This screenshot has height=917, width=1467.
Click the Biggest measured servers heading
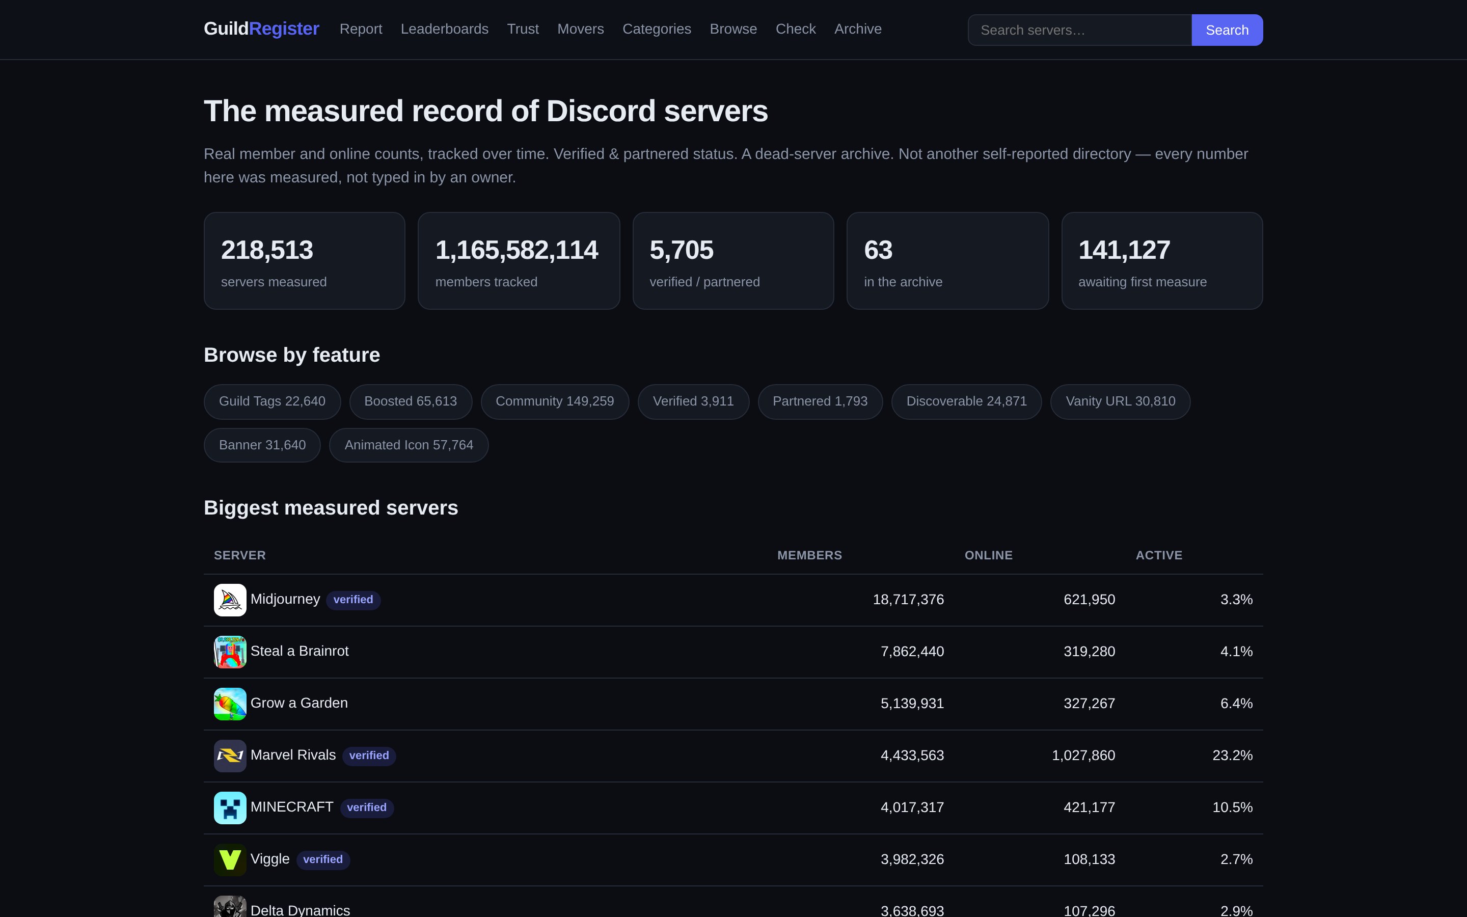coord(331,507)
